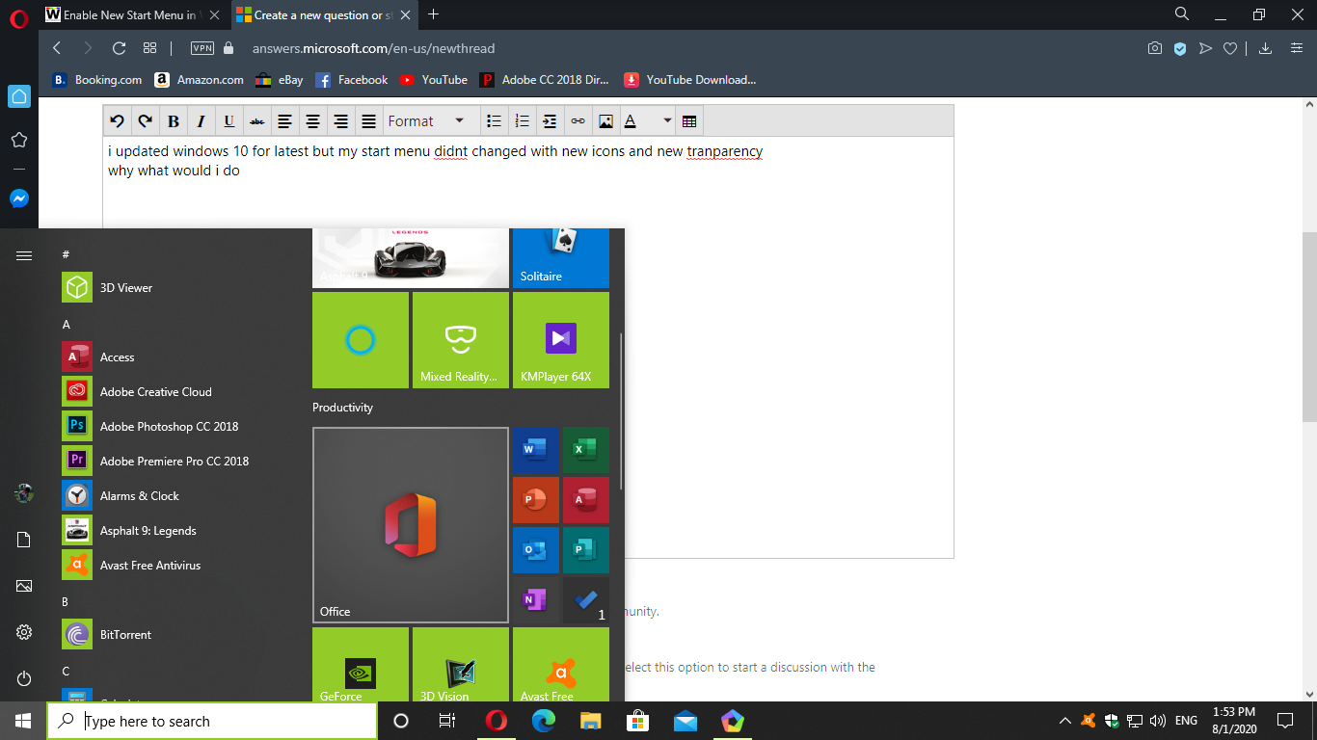The image size is (1317, 740).
Task: Center align text in the editor
Action: click(x=312, y=121)
